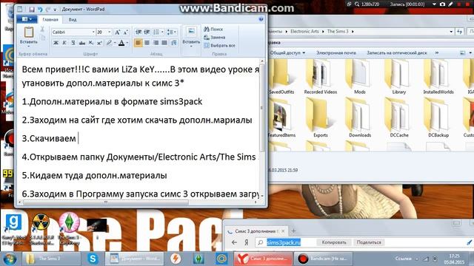This screenshot has height=266, width=474.
Task: Apply subscript formatting
Action: pyautogui.click(x=90, y=43)
